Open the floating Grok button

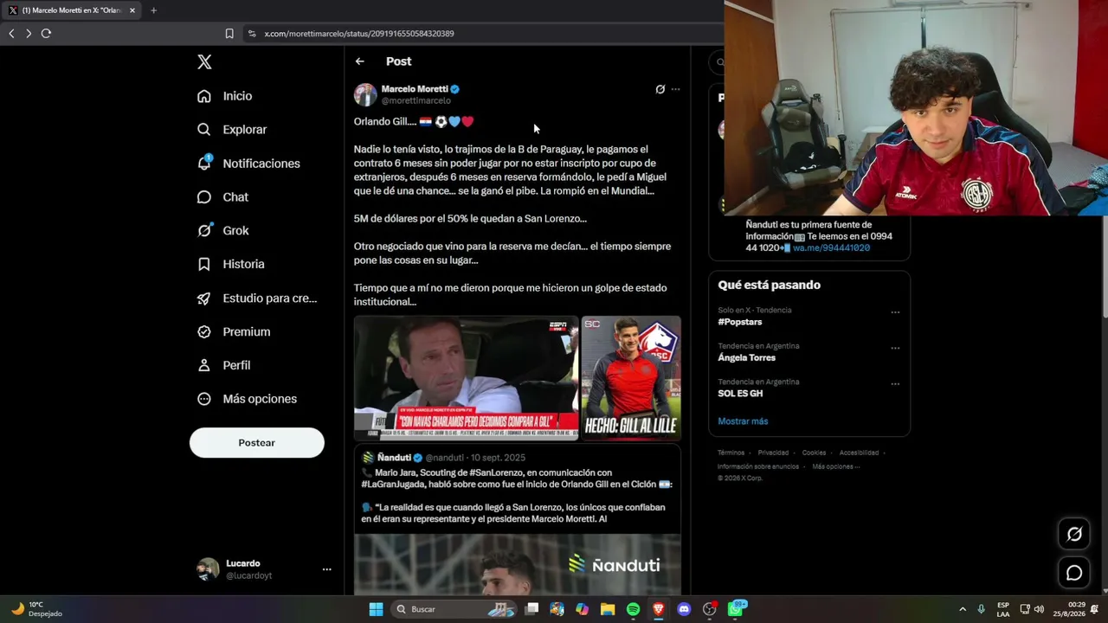(1074, 534)
